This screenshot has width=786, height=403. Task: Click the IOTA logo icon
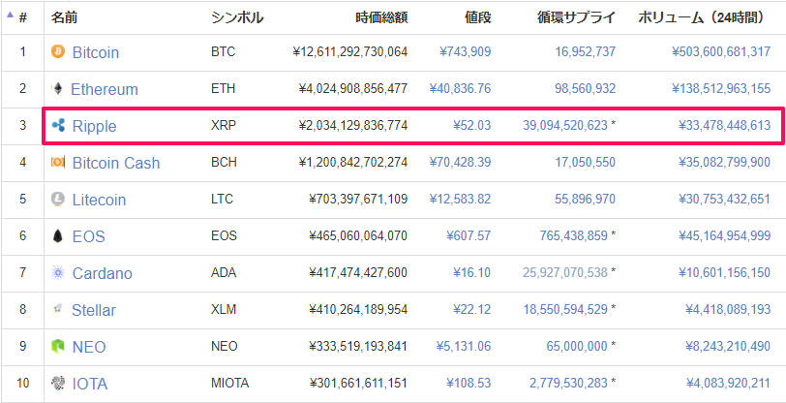(x=58, y=384)
